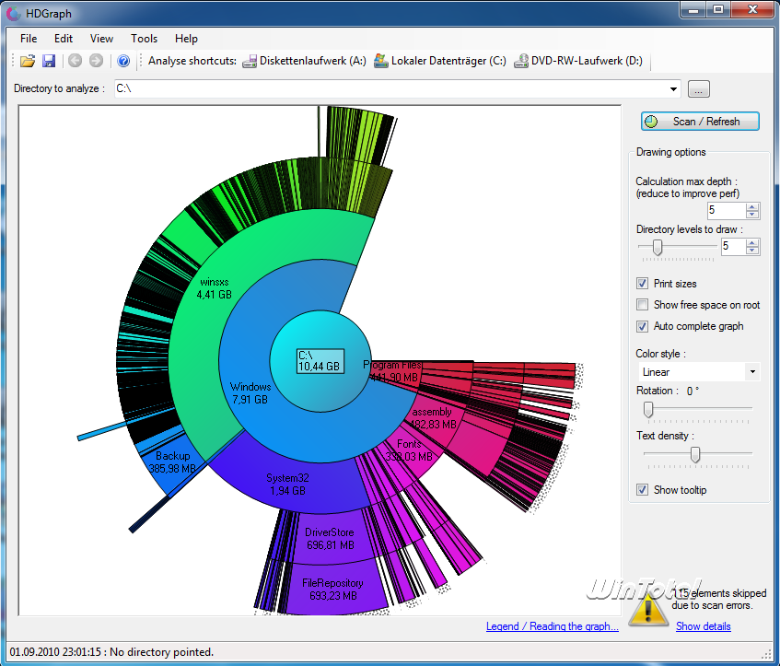780x666 pixels.
Task: Click the open folder toolbar icon
Action: coord(28,62)
